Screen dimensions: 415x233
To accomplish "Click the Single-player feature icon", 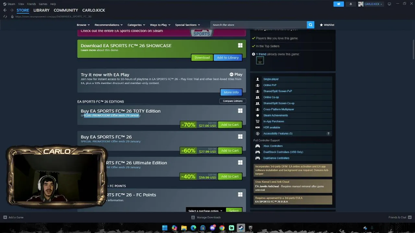I will (x=258, y=79).
